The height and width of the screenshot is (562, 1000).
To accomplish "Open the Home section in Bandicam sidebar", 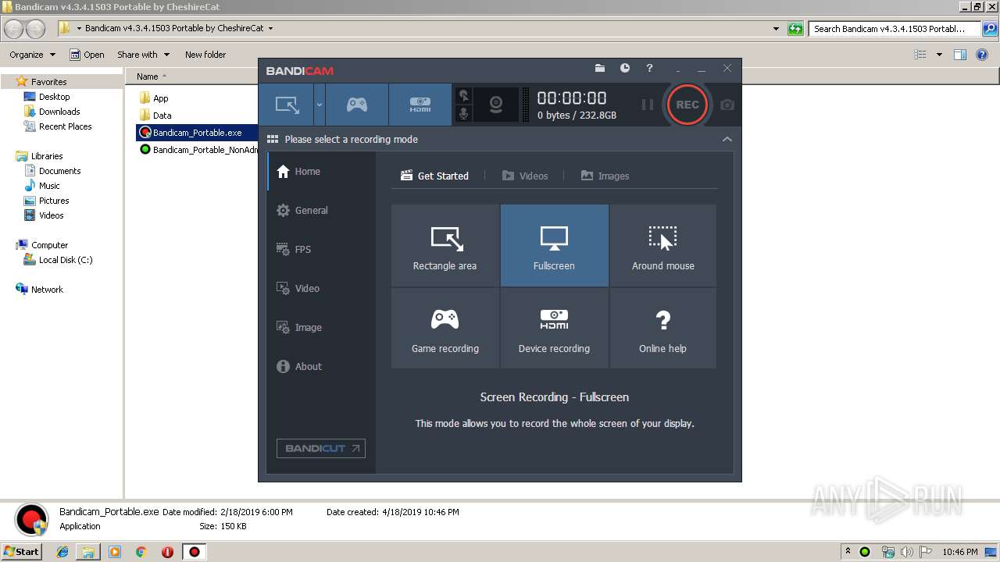I will pyautogui.click(x=321, y=172).
